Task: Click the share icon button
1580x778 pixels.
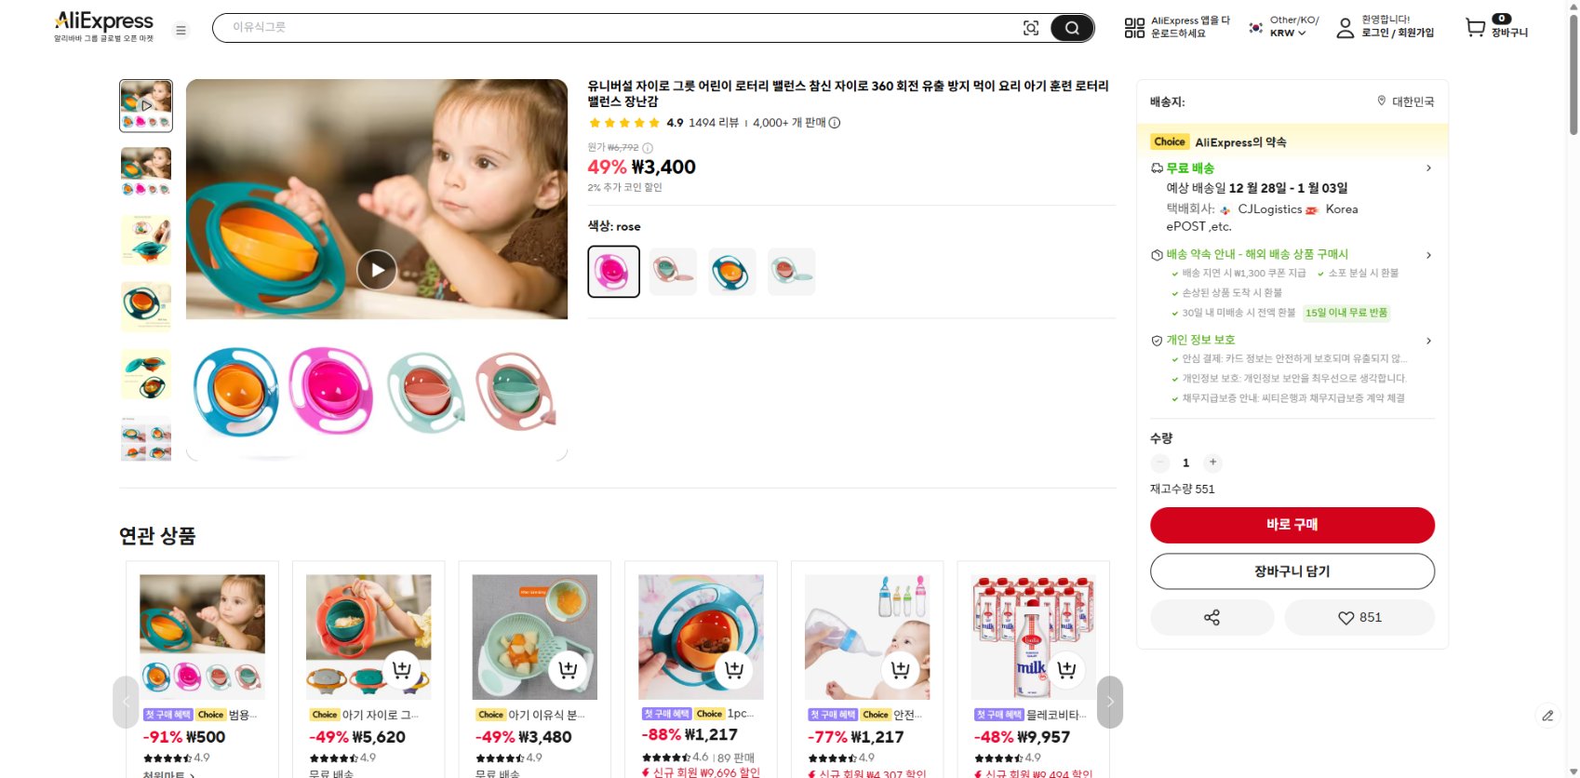Action: pos(1212,617)
